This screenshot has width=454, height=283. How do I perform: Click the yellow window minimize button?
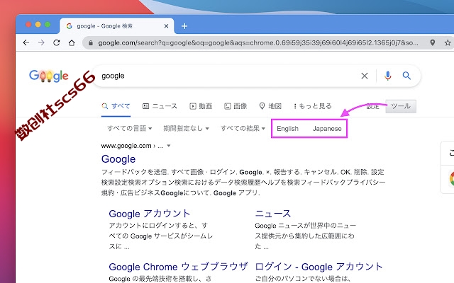tap(38, 25)
